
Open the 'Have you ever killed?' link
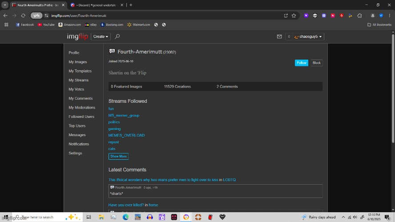(x=126, y=205)
